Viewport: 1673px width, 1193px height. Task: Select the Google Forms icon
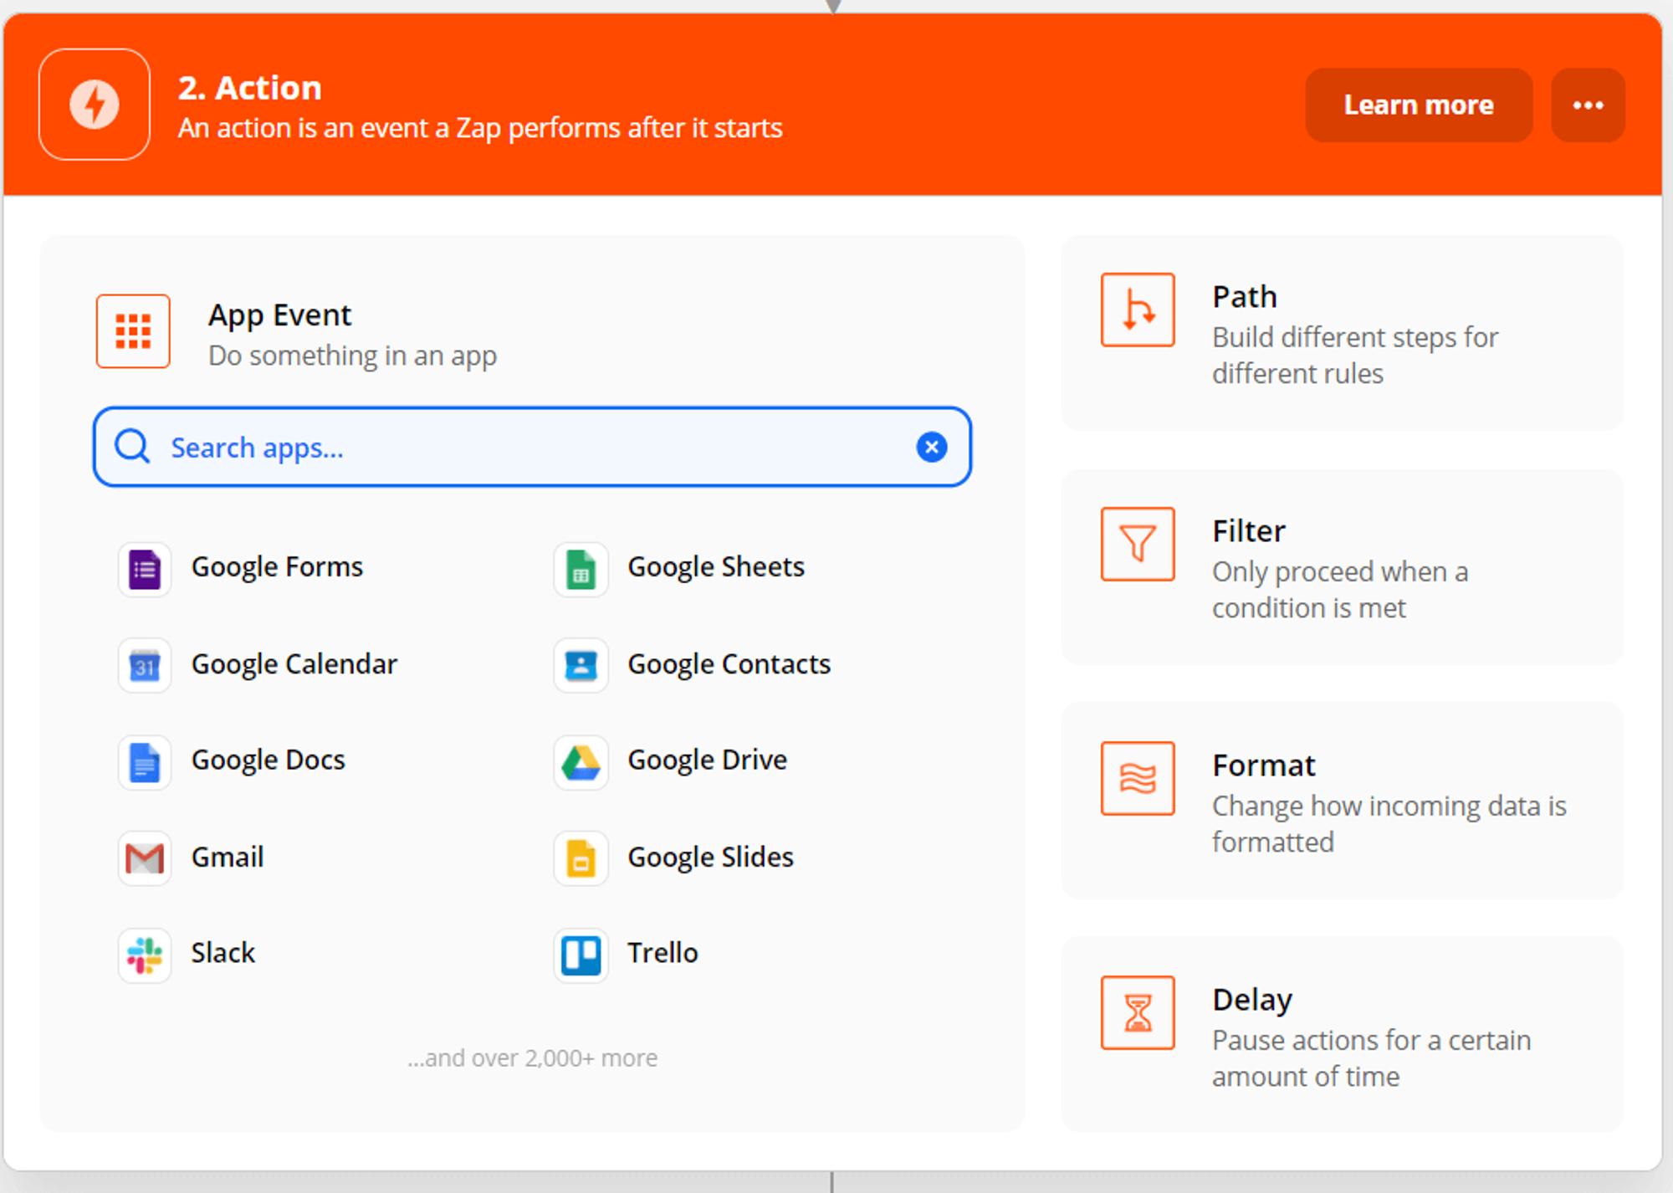[145, 569]
